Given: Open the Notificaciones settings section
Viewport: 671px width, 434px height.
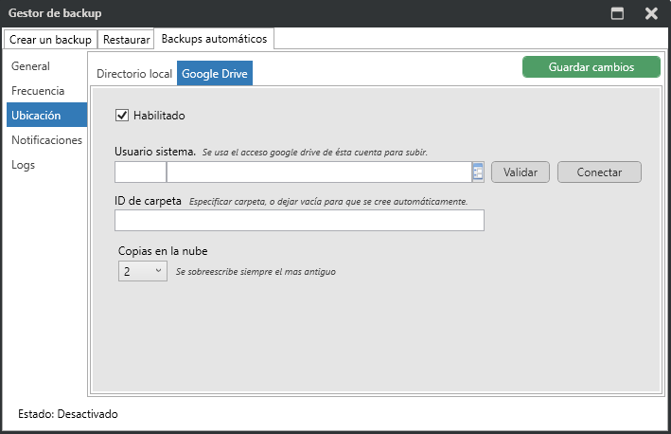Looking at the screenshot, I should tap(46, 140).
